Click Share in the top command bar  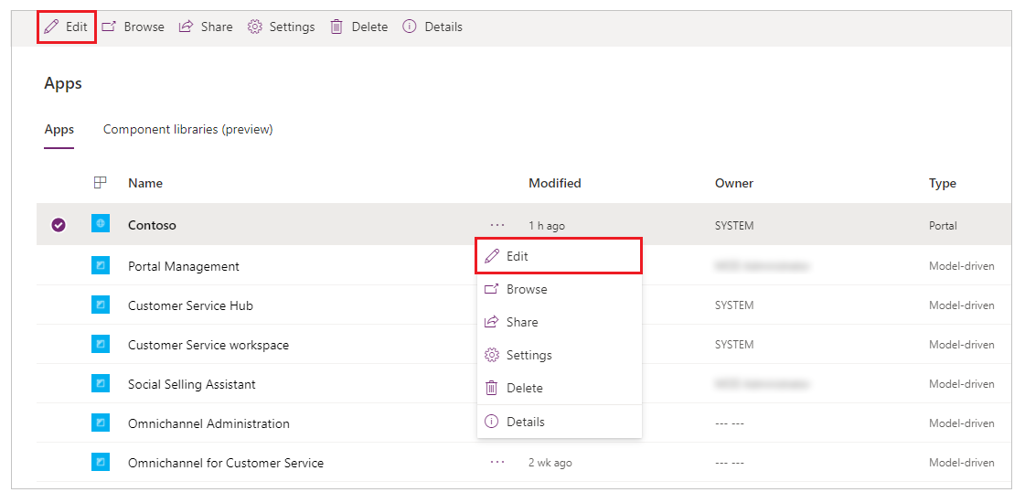click(206, 27)
